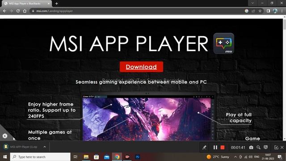Screen dimensions: 286x161
Task: Open the Windows Start menu
Action: click(x=5, y=157)
